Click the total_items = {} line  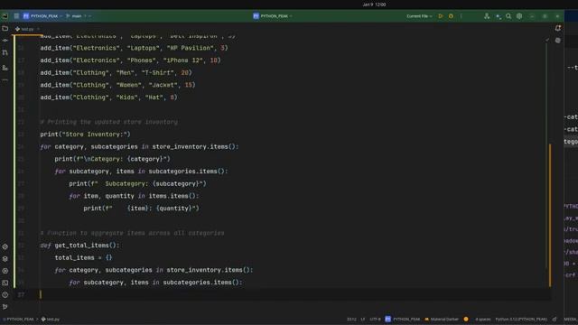(x=83, y=258)
